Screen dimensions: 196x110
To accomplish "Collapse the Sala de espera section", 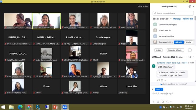I will [x=171, y=19].
